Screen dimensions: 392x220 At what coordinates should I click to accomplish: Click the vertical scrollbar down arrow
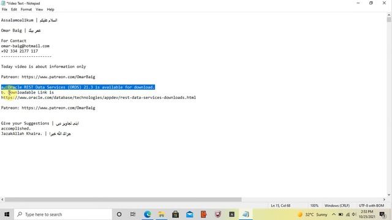[389, 195]
